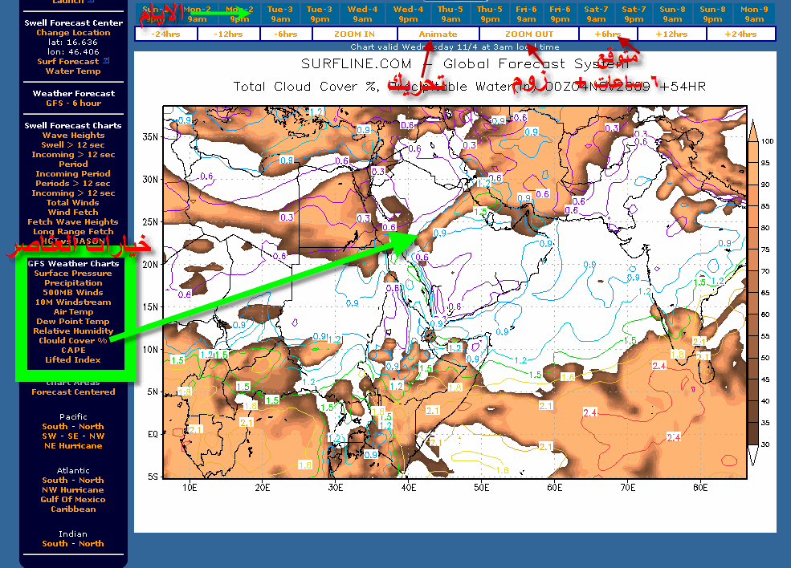
Task: Open the Water Temp link
Action: [73, 71]
